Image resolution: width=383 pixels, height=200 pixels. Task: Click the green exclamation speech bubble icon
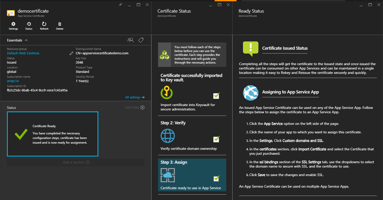click(x=250, y=49)
